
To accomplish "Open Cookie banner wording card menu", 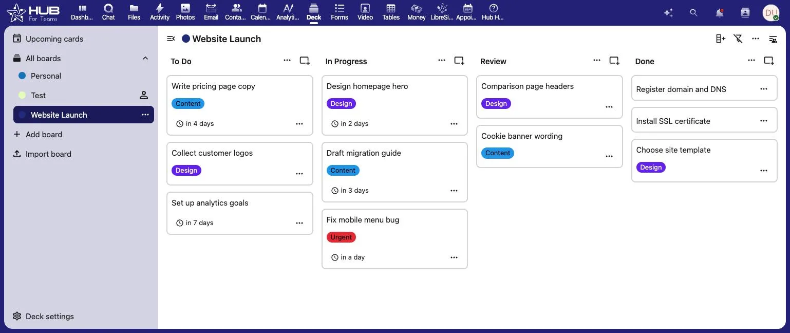I will pos(609,156).
